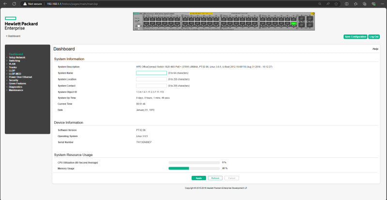Image resolution: width=387 pixels, height=200 pixels.
Task: Click the Software Version value PT.02.06
Action: (141, 130)
